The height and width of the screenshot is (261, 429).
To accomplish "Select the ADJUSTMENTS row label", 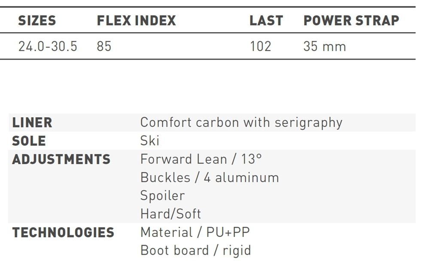I will [x=61, y=159].
